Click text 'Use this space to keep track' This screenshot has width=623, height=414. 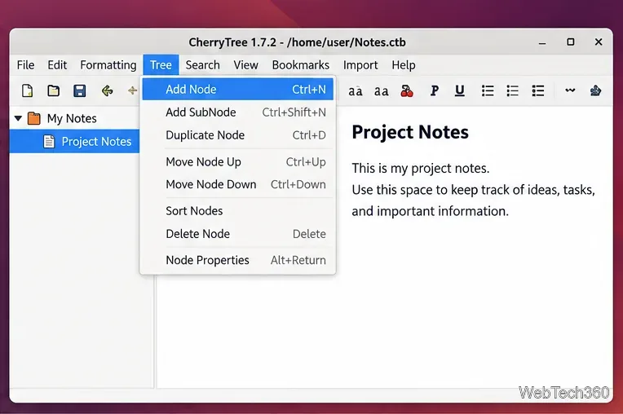tap(437, 190)
